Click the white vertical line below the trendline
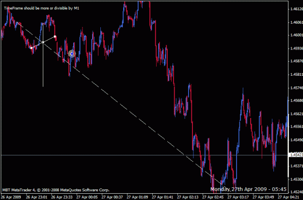303x200 pixels. pyautogui.click(x=43, y=66)
